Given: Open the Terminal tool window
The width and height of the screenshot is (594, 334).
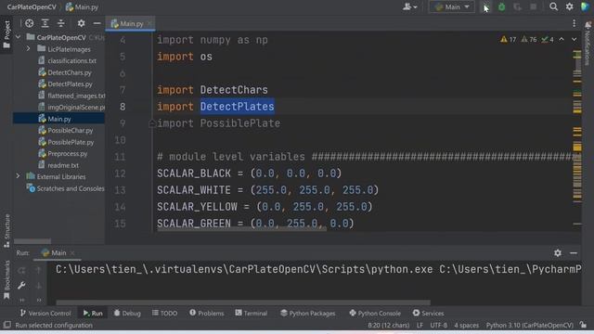Looking at the screenshot, I should pyautogui.click(x=252, y=314).
